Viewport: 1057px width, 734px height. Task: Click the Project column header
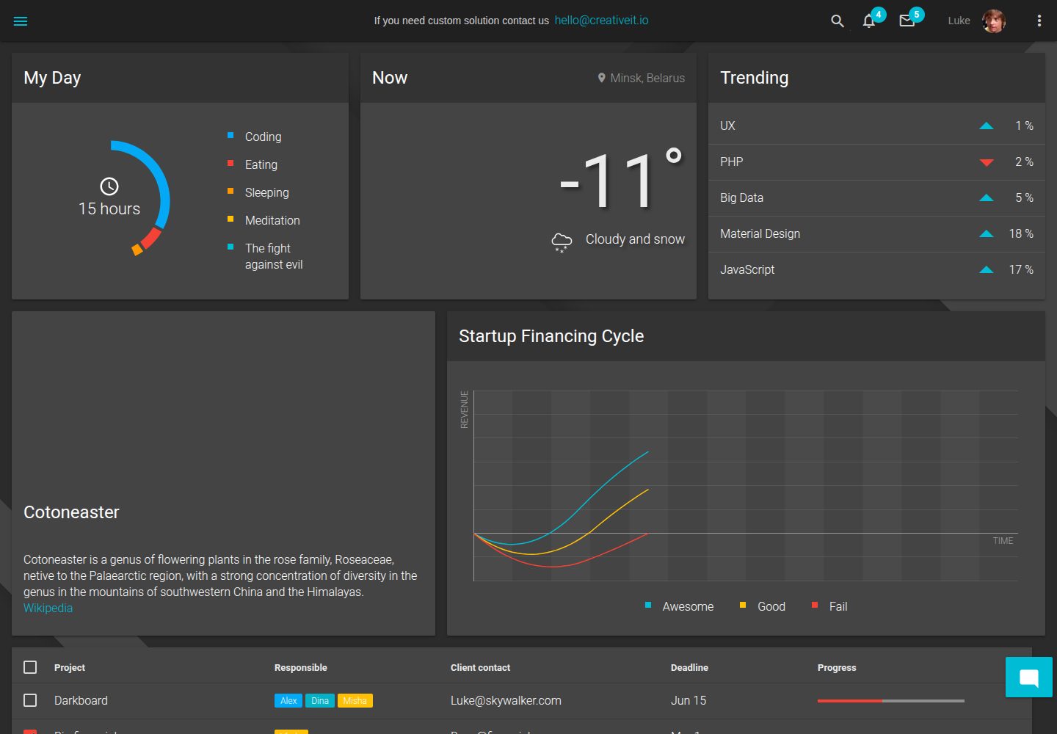[x=70, y=668]
